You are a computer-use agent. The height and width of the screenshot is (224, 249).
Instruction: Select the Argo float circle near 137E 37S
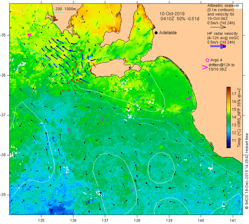102,120
